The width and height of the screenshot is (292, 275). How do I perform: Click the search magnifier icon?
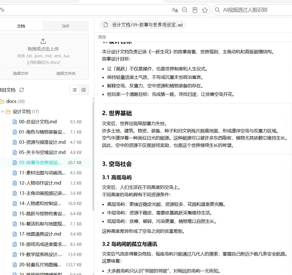coord(217,10)
